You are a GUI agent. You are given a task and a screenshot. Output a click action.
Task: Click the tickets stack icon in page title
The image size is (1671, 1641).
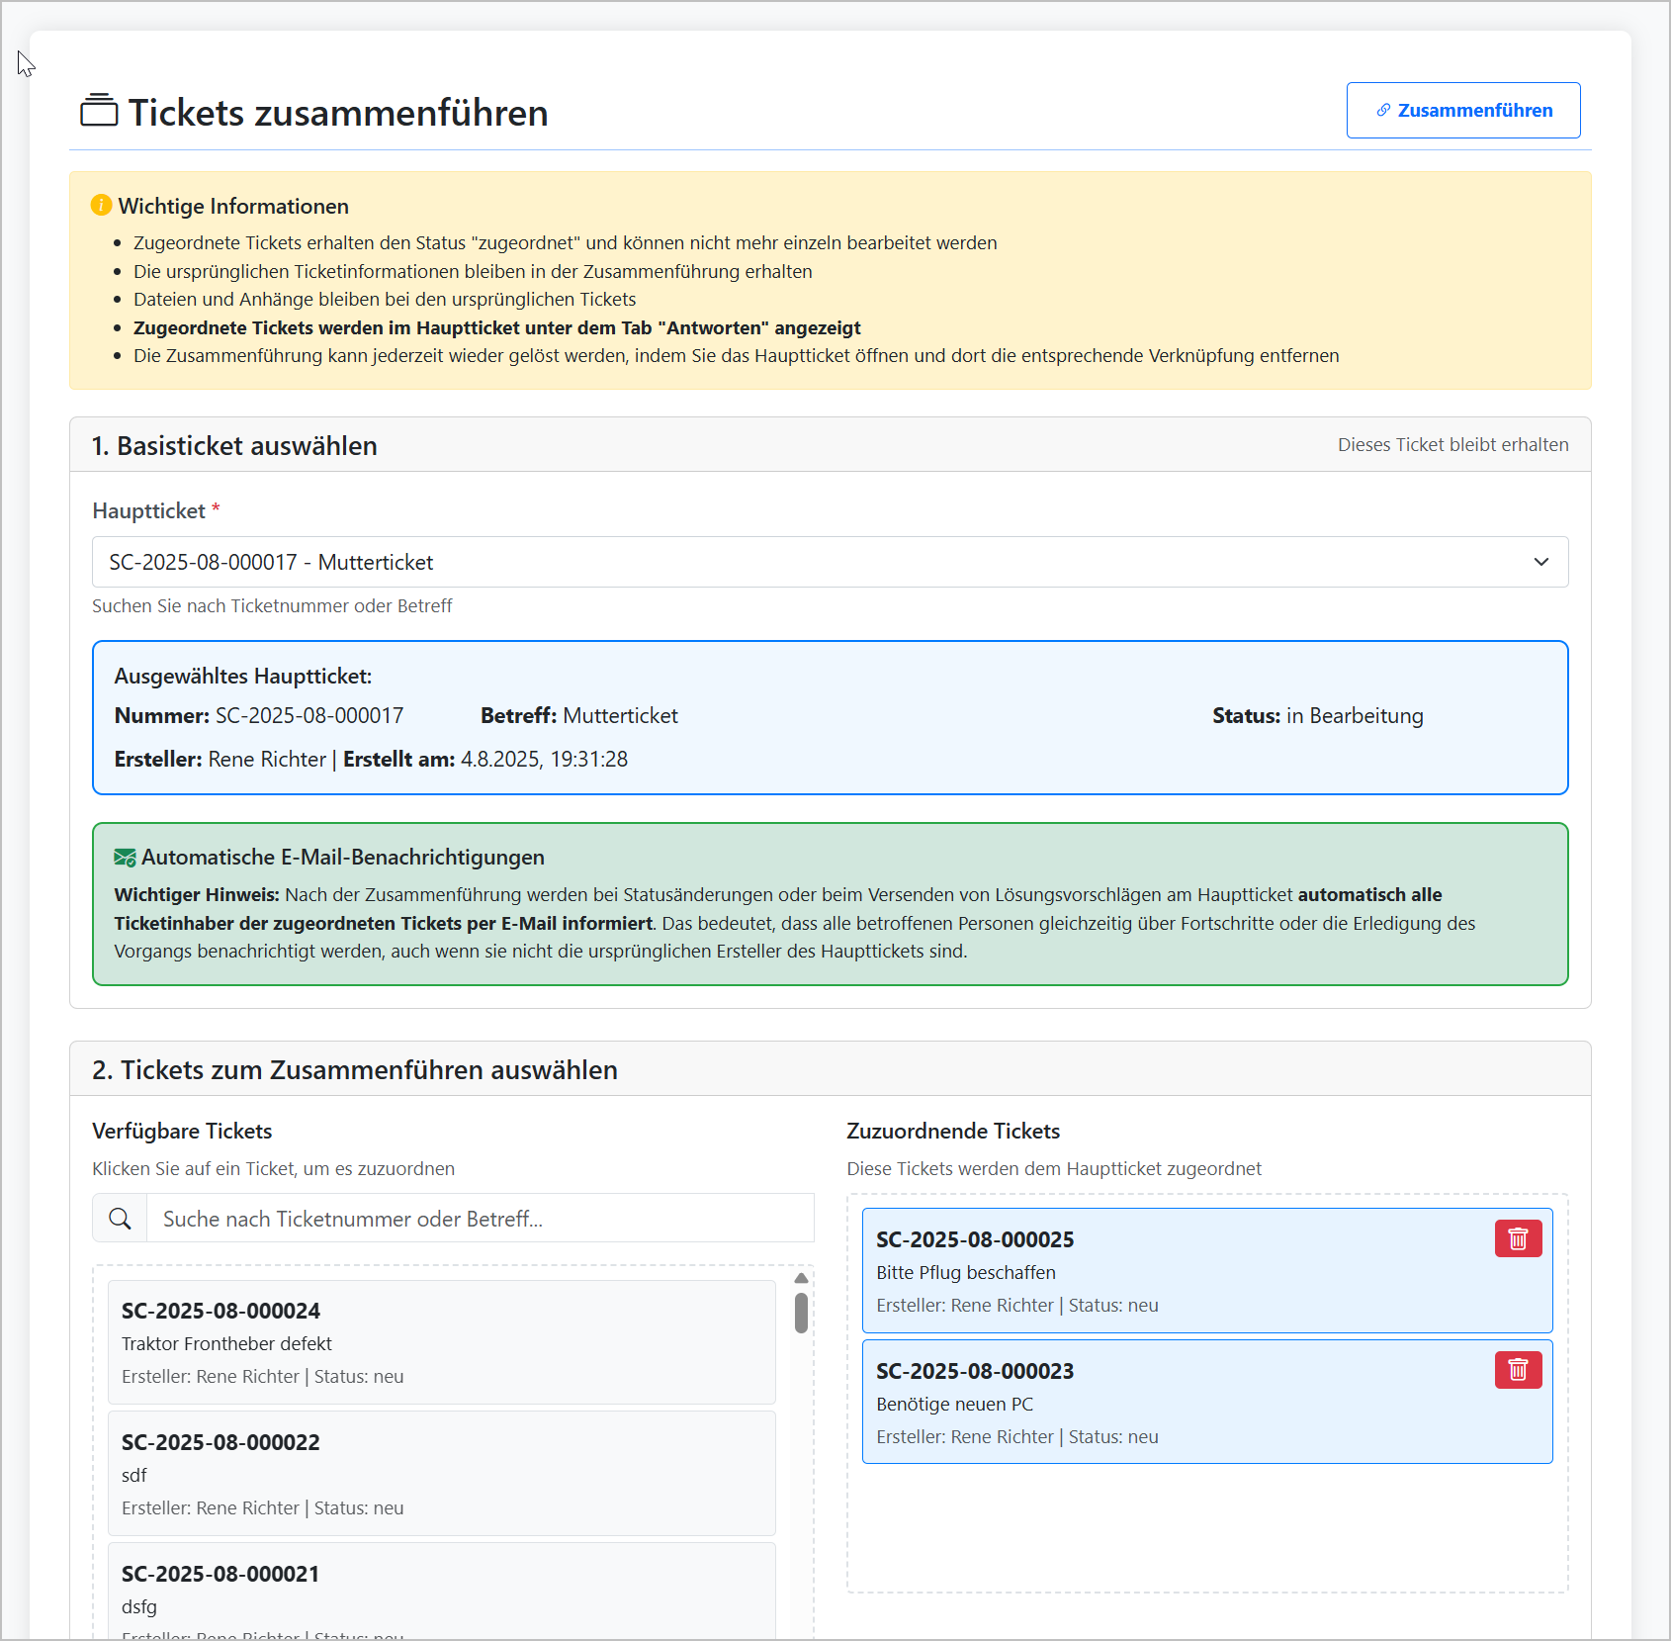point(99,111)
